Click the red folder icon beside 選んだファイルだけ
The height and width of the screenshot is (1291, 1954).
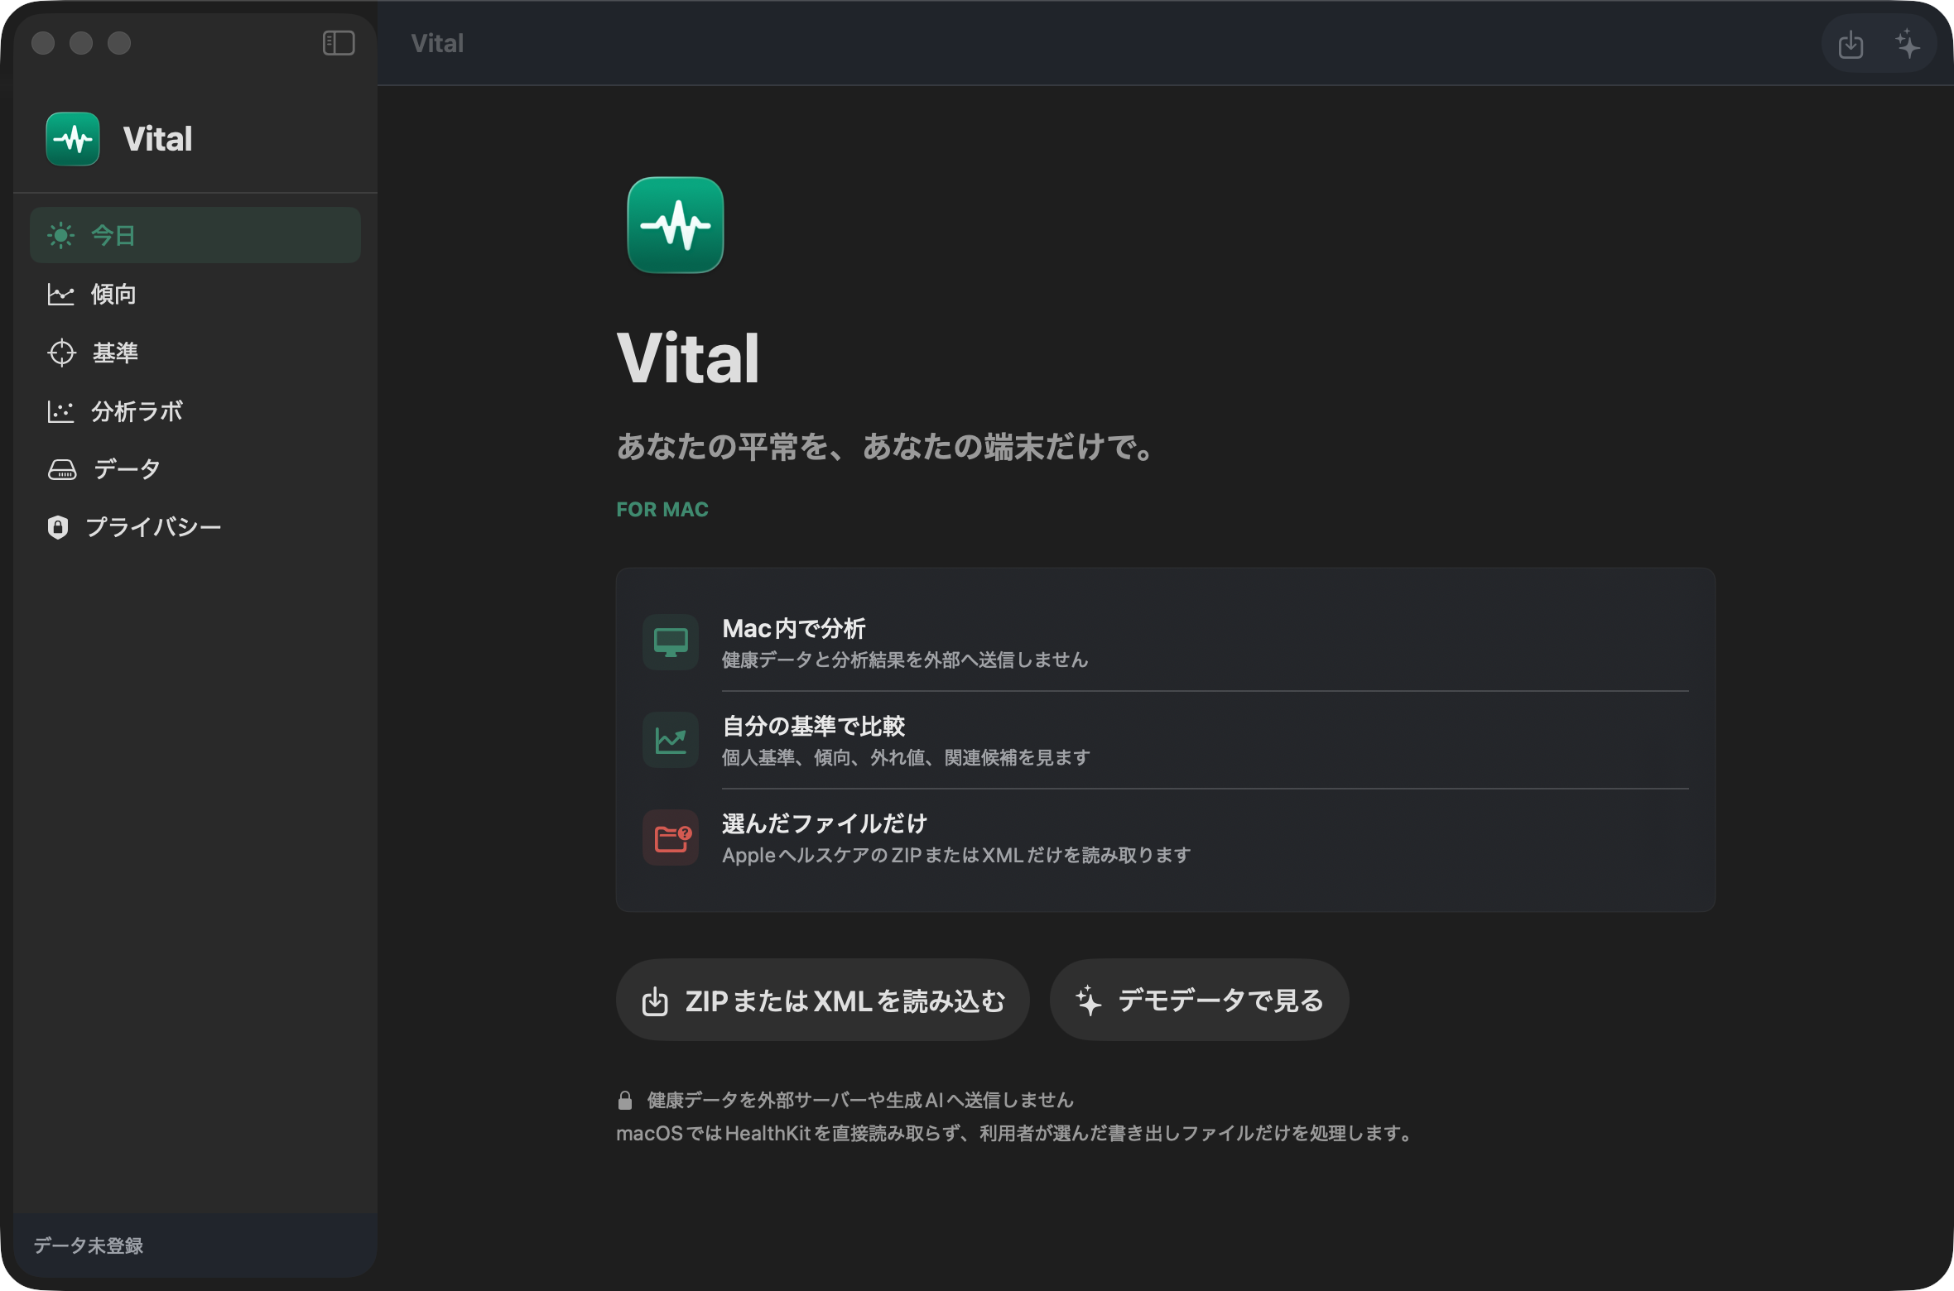coord(671,837)
